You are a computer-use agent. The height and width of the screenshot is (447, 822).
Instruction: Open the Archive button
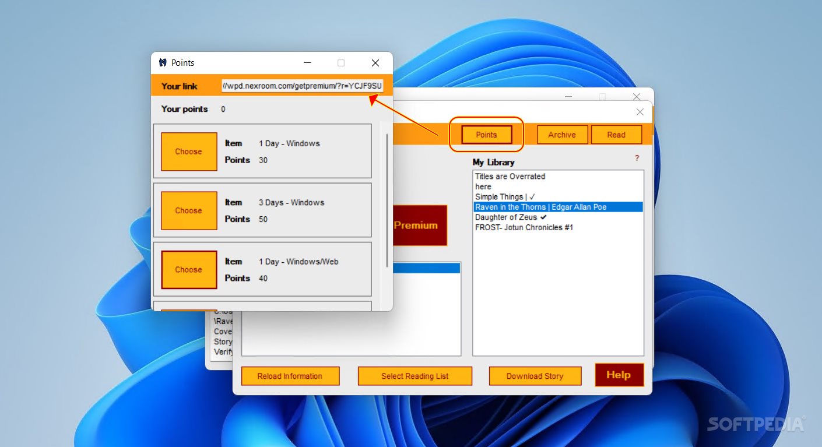(x=562, y=135)
